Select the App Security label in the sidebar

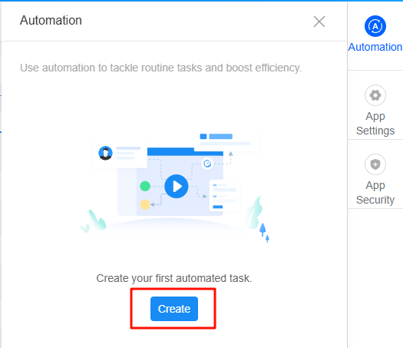(x=375, y=192)
